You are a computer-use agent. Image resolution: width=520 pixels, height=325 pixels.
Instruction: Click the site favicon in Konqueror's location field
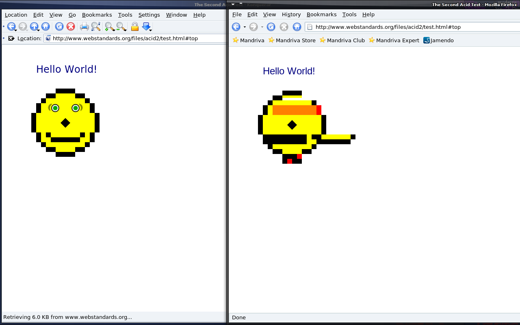48,38
